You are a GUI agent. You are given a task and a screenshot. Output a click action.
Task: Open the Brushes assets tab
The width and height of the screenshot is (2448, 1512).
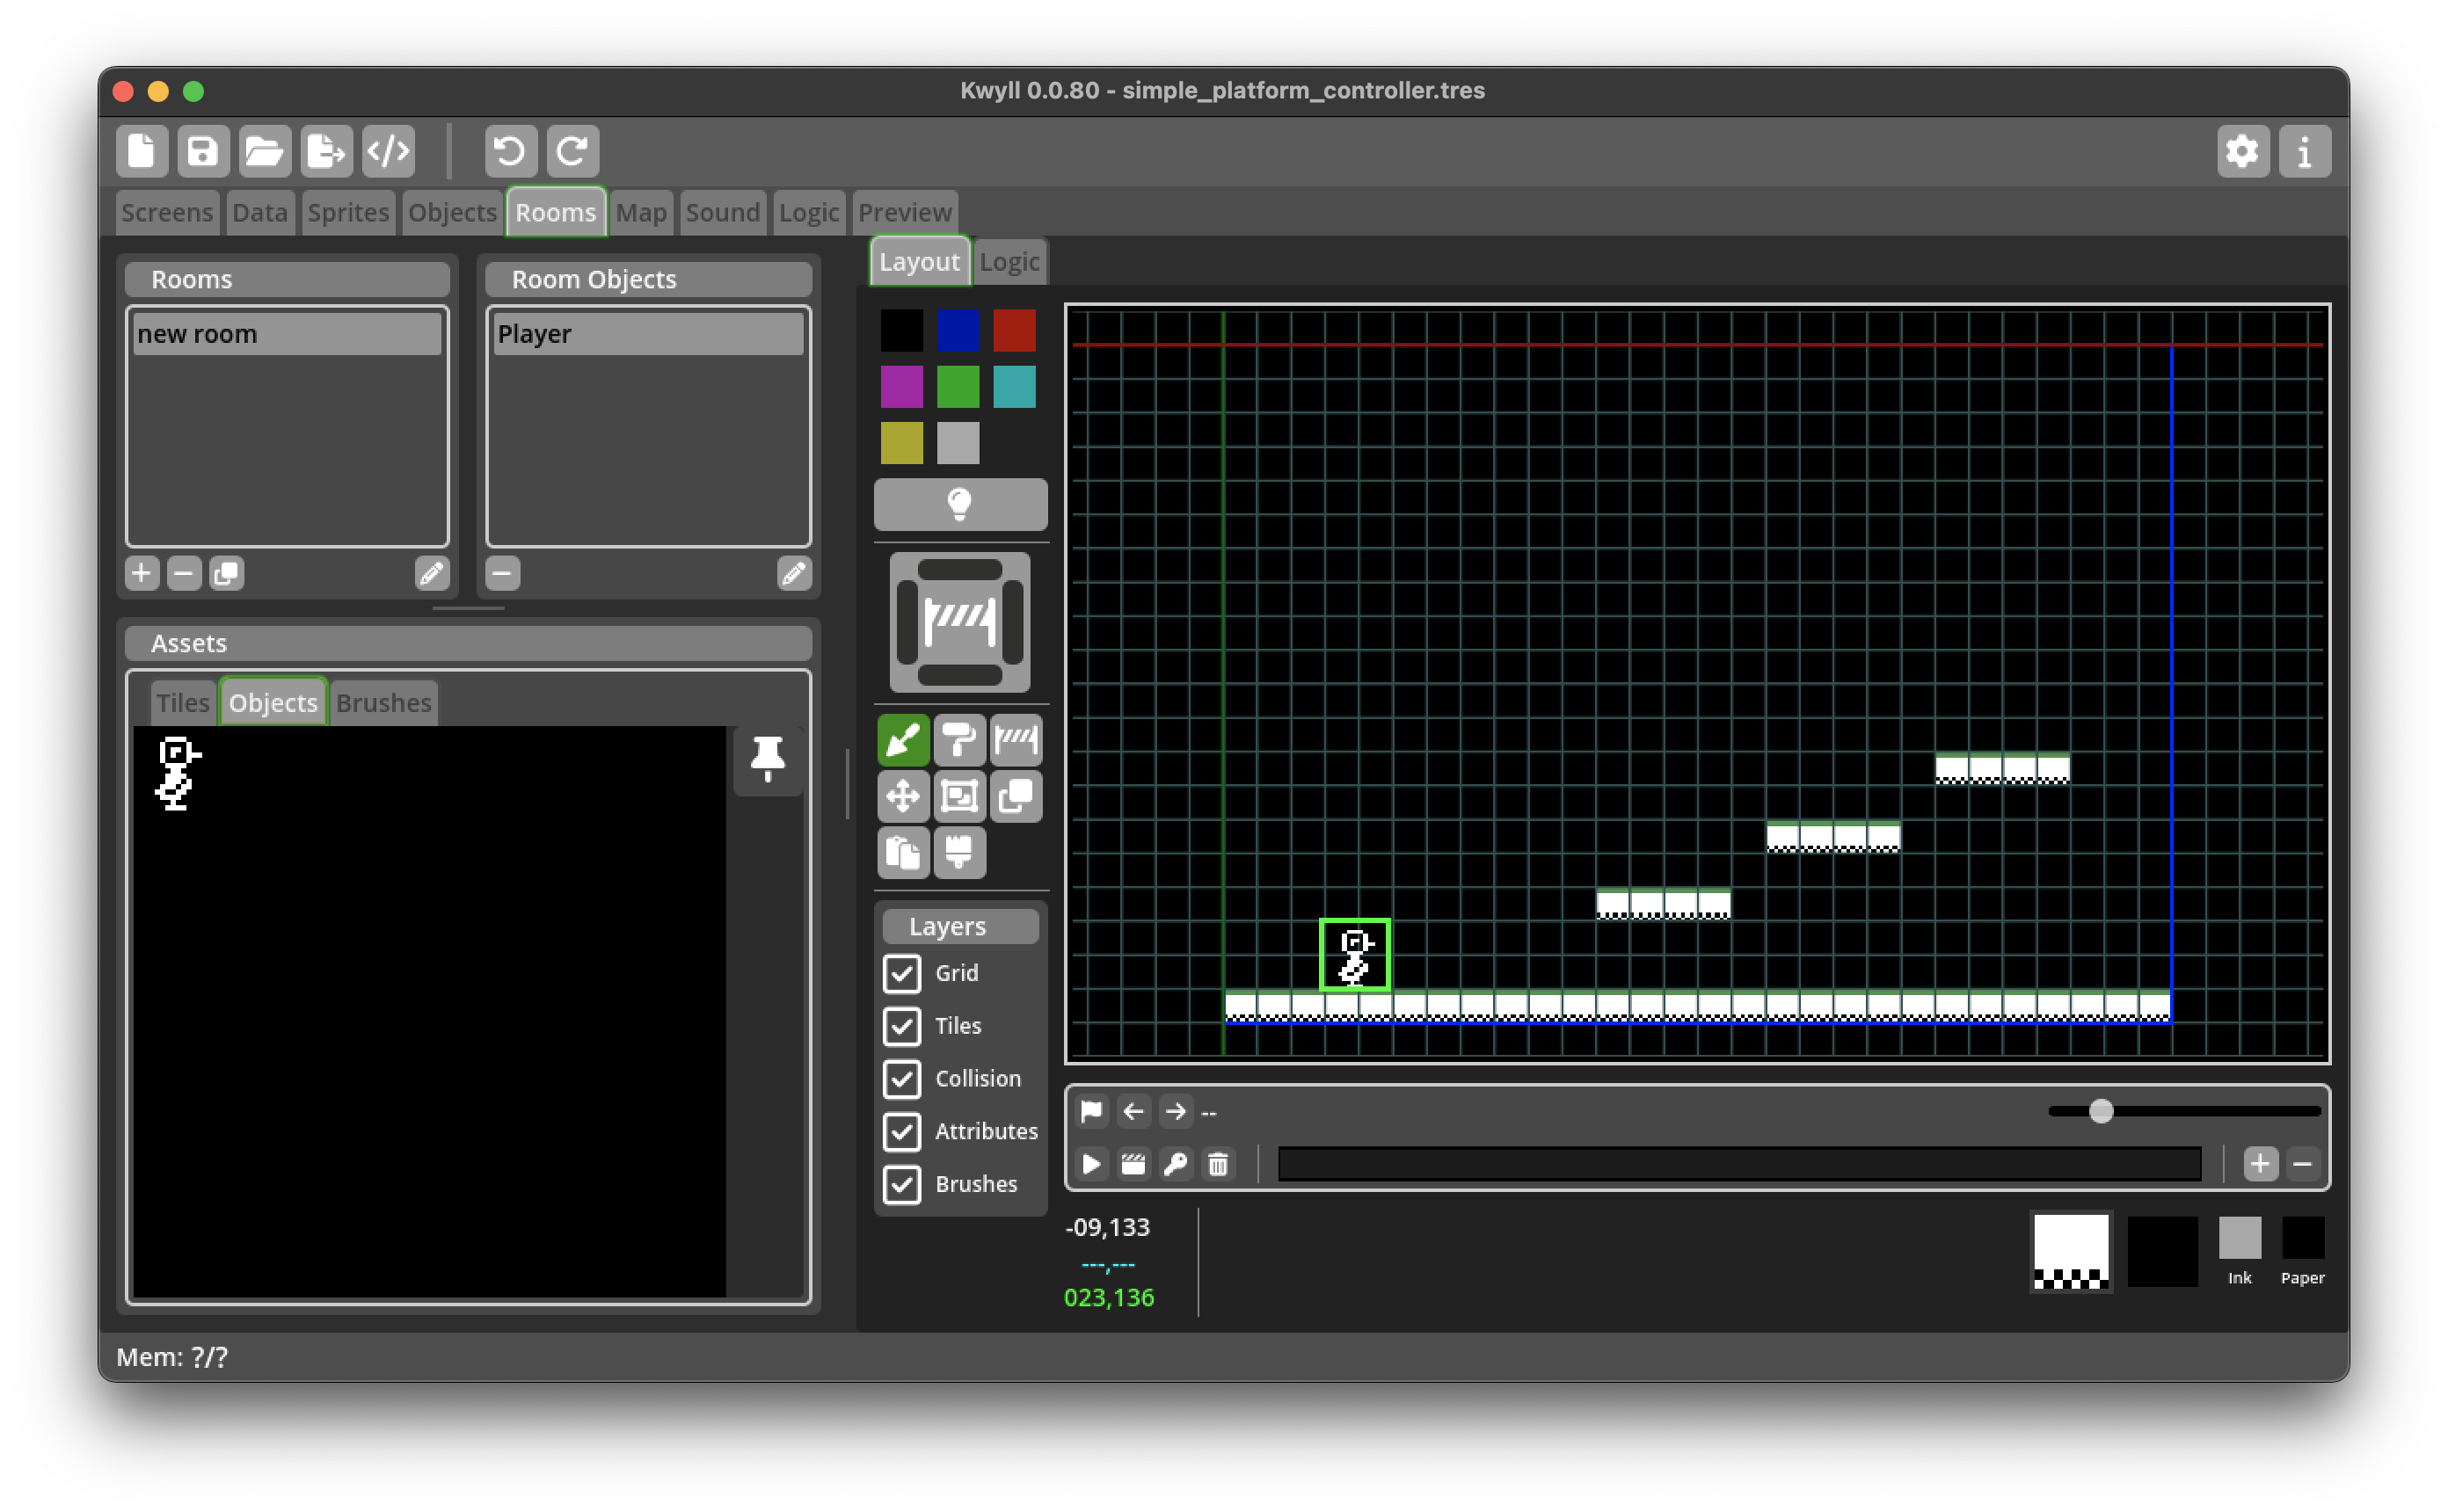(383, 703)
